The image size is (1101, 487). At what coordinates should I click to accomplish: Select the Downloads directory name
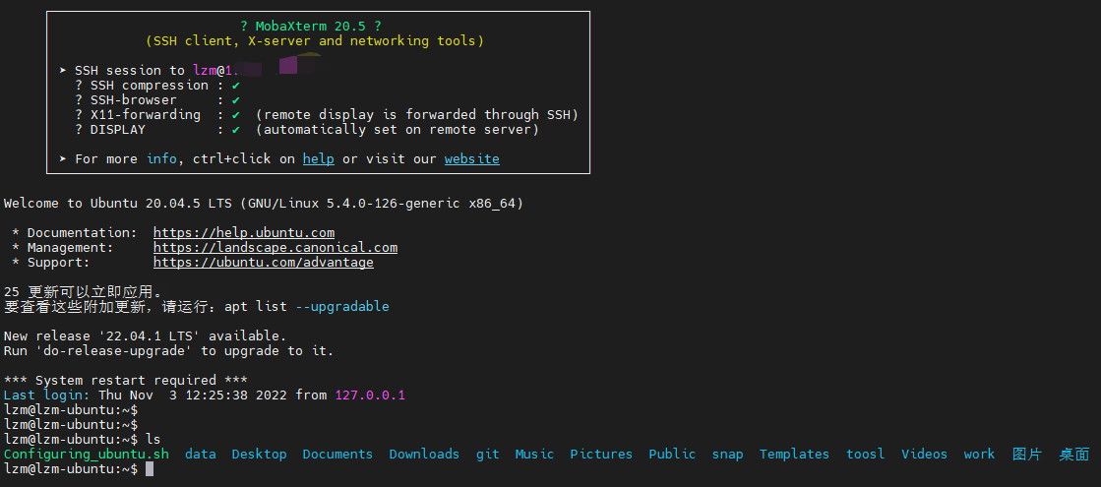[x=424, y=455]
